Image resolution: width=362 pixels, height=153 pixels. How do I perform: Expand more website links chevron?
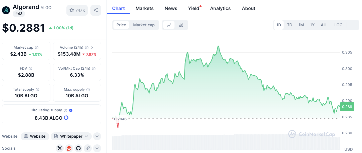(x=97, y=136)
